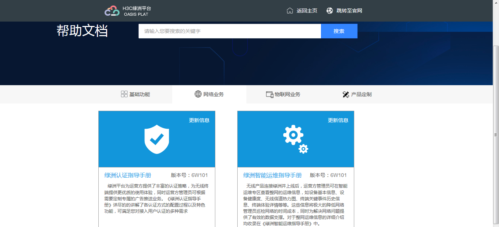Open 更新信息 on the 绿洲认证指导手册 card

[199, 120]
